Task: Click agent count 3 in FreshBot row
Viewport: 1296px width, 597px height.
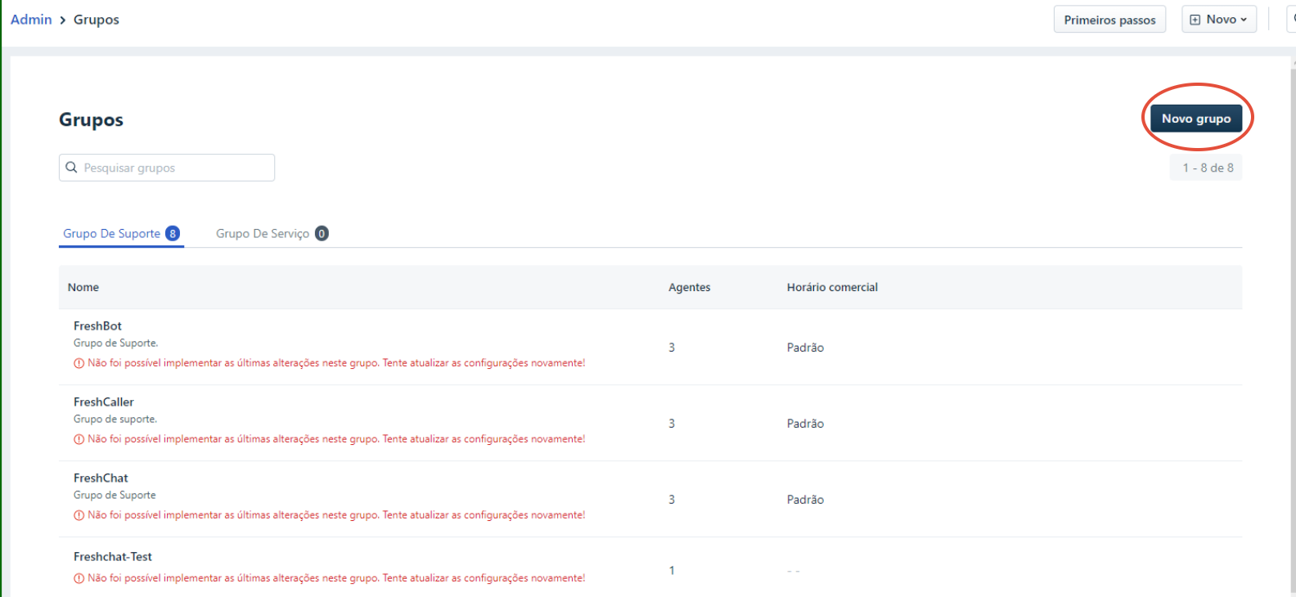Action: (x=672, y=348)
